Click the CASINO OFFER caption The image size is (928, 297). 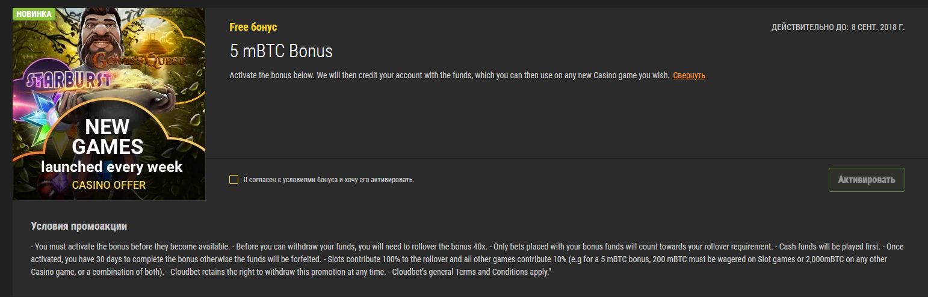pos(109,185)
